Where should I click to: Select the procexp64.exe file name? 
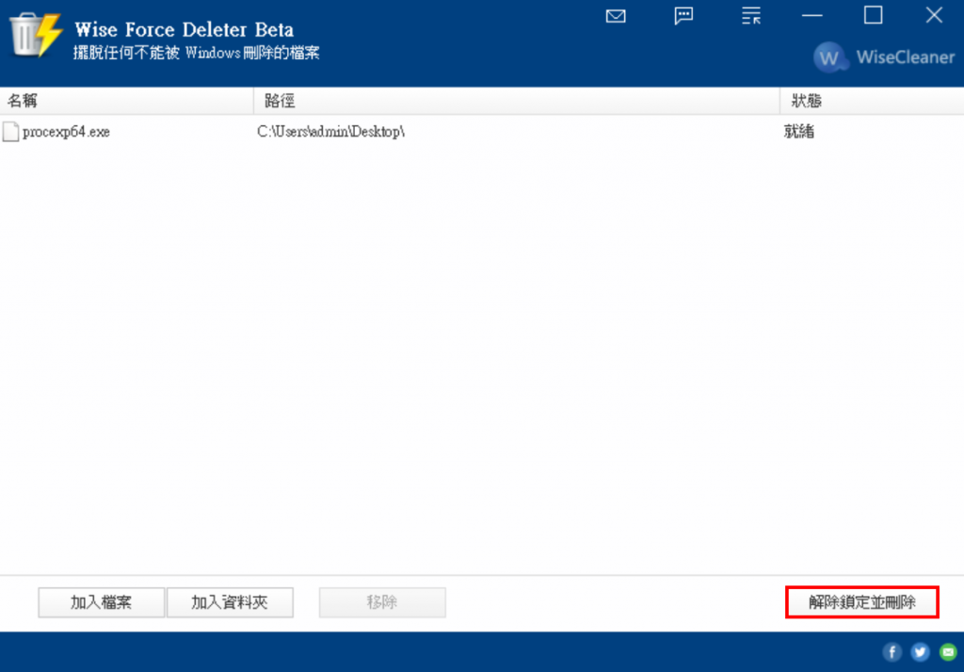[x=67, y=132]
